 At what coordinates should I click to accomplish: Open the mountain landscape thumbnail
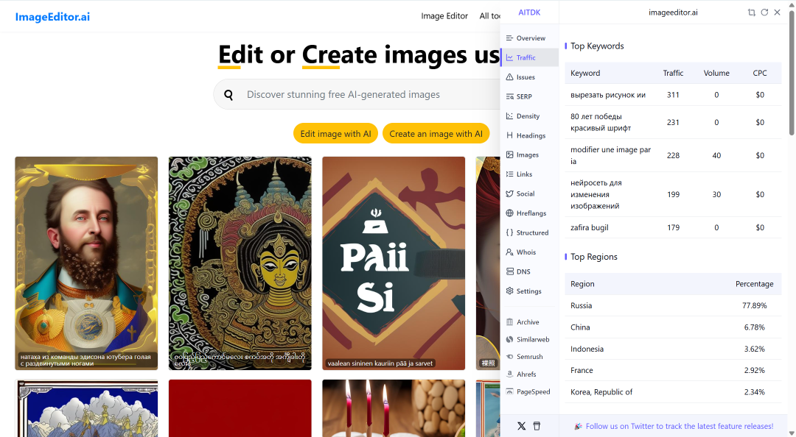point(86,408)
